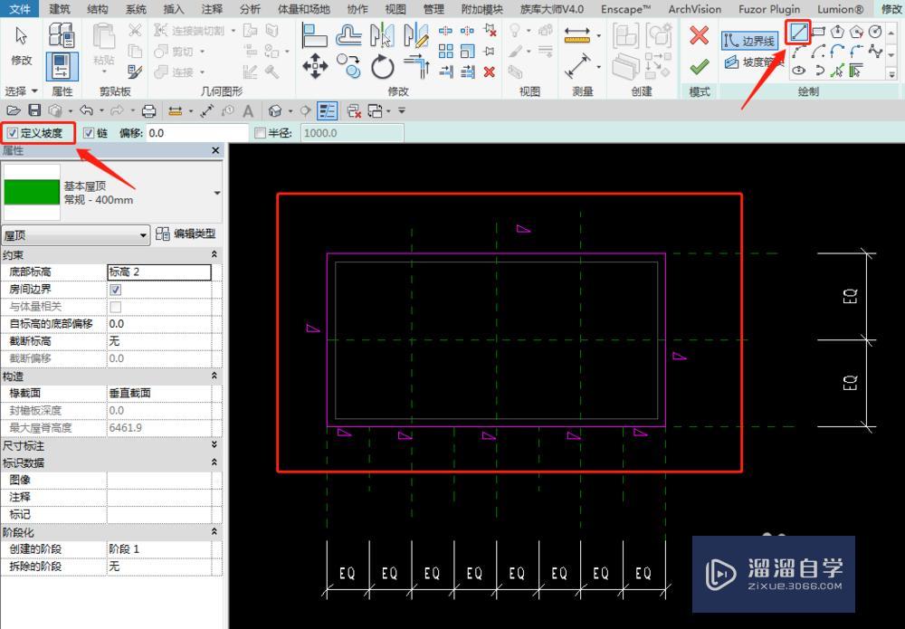This screenshot has height=629, width=905.
Task: Click the 修改 modify arrow button
Action: point(22,45)
